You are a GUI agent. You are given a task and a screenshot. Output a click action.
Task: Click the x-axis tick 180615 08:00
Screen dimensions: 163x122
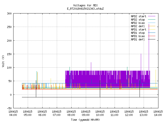click(x=71, y=113)
